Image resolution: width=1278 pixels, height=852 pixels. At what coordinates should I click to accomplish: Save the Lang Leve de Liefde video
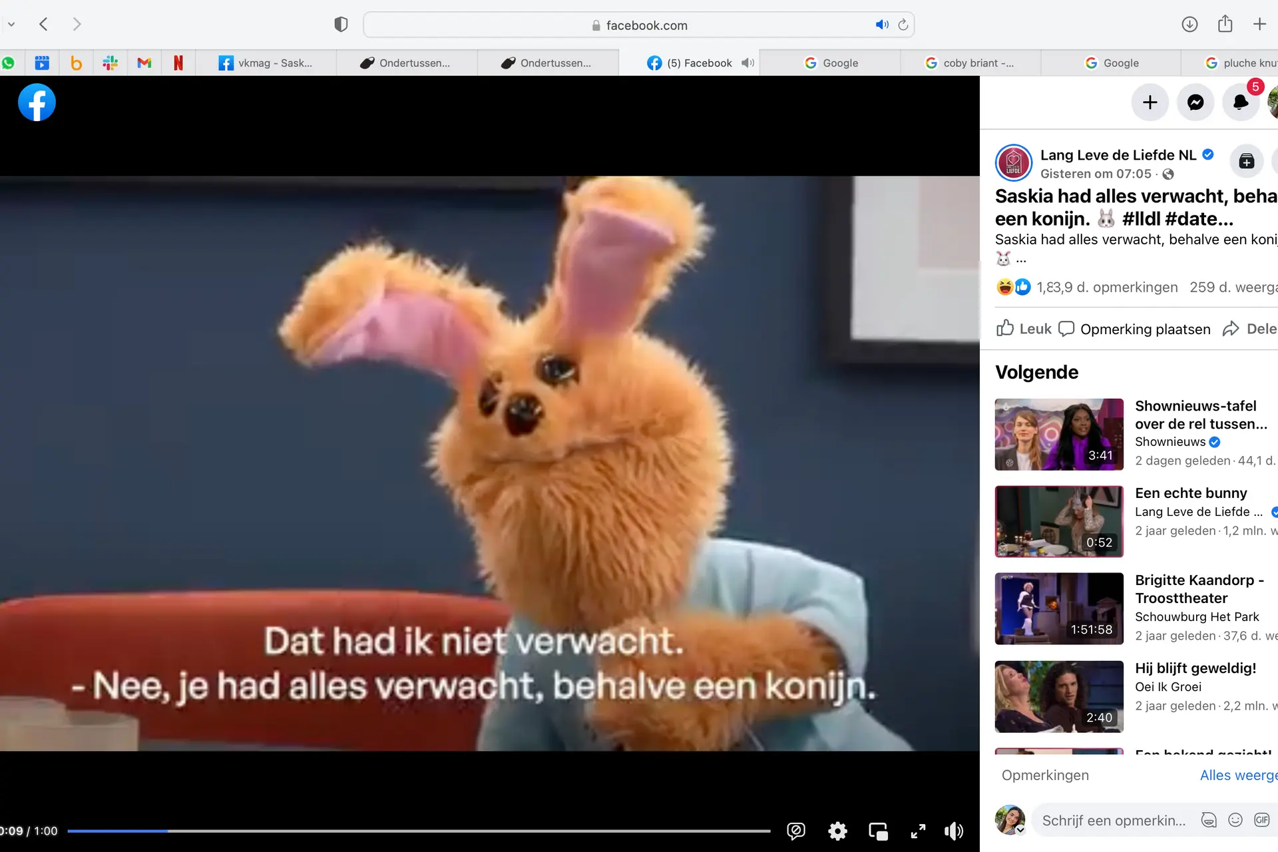coord(1247,162)
